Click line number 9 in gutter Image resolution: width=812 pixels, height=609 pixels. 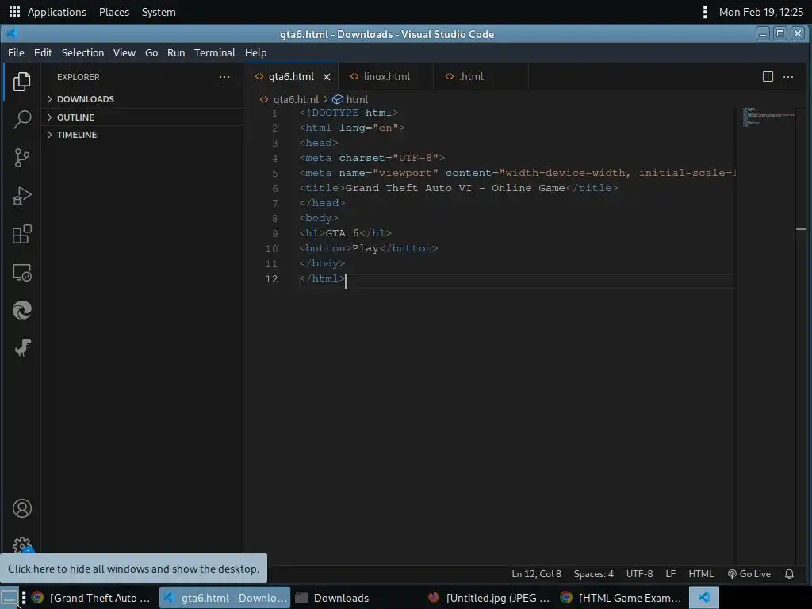coord(274,234)
